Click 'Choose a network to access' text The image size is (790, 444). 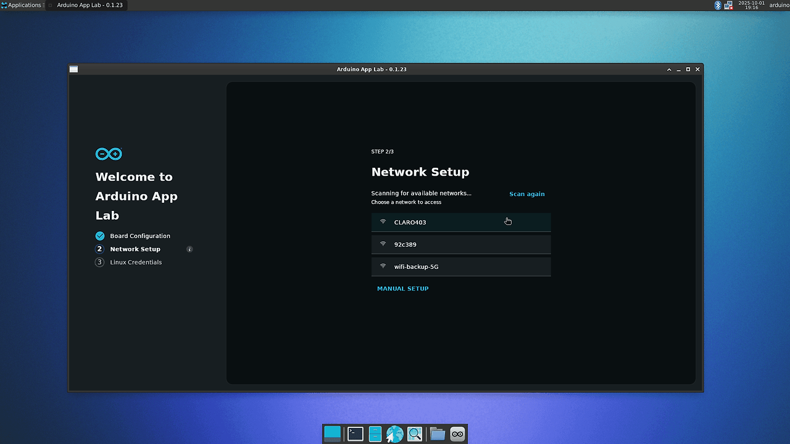tap(406, 202)
